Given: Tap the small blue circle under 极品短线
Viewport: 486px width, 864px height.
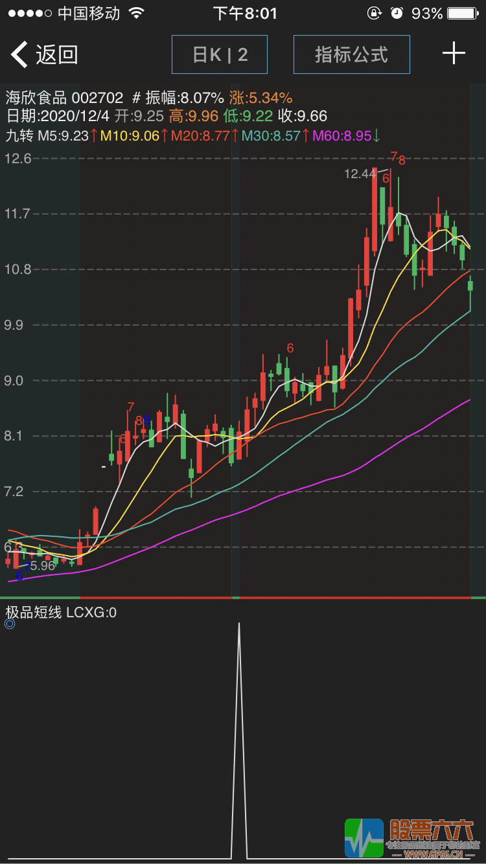Looking at the screenshot, I should (10, 624).
